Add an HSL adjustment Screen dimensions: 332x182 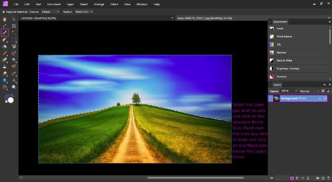pyautogui.click(x=298, y=44)
